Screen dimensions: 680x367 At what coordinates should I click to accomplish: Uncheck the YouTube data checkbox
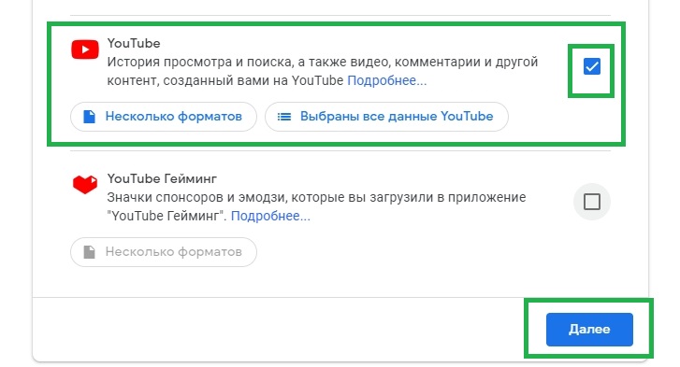pos(591,66)
